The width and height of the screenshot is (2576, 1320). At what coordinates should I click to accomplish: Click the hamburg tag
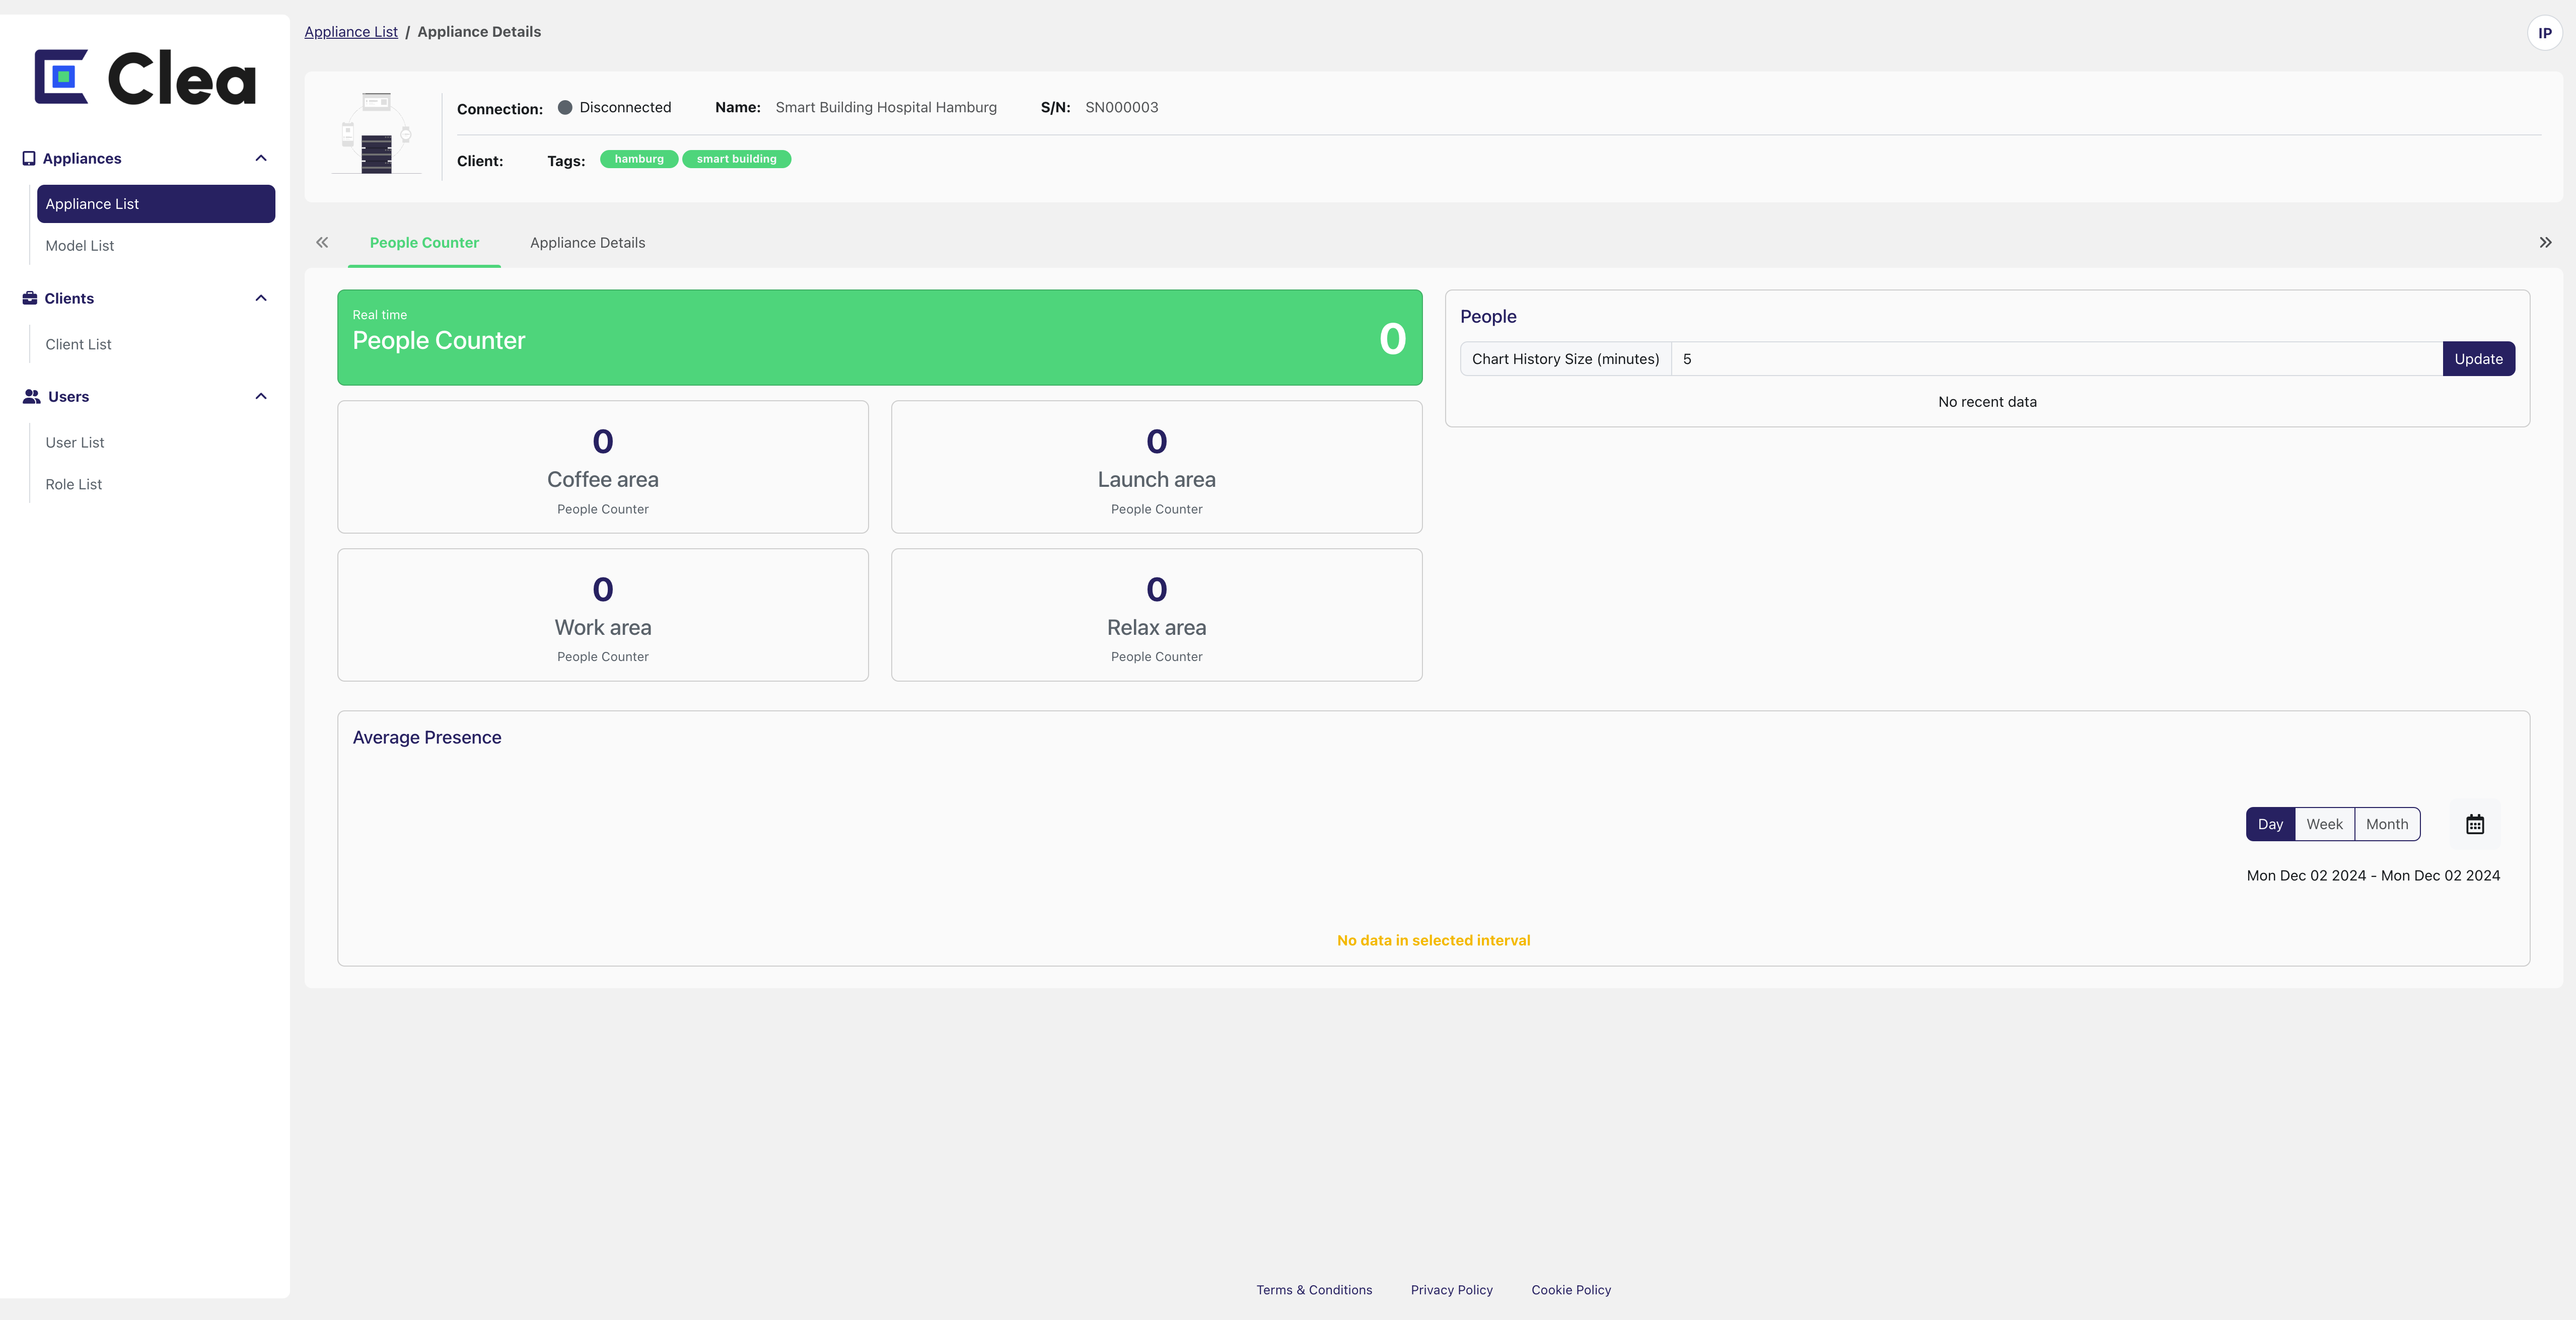639,159
